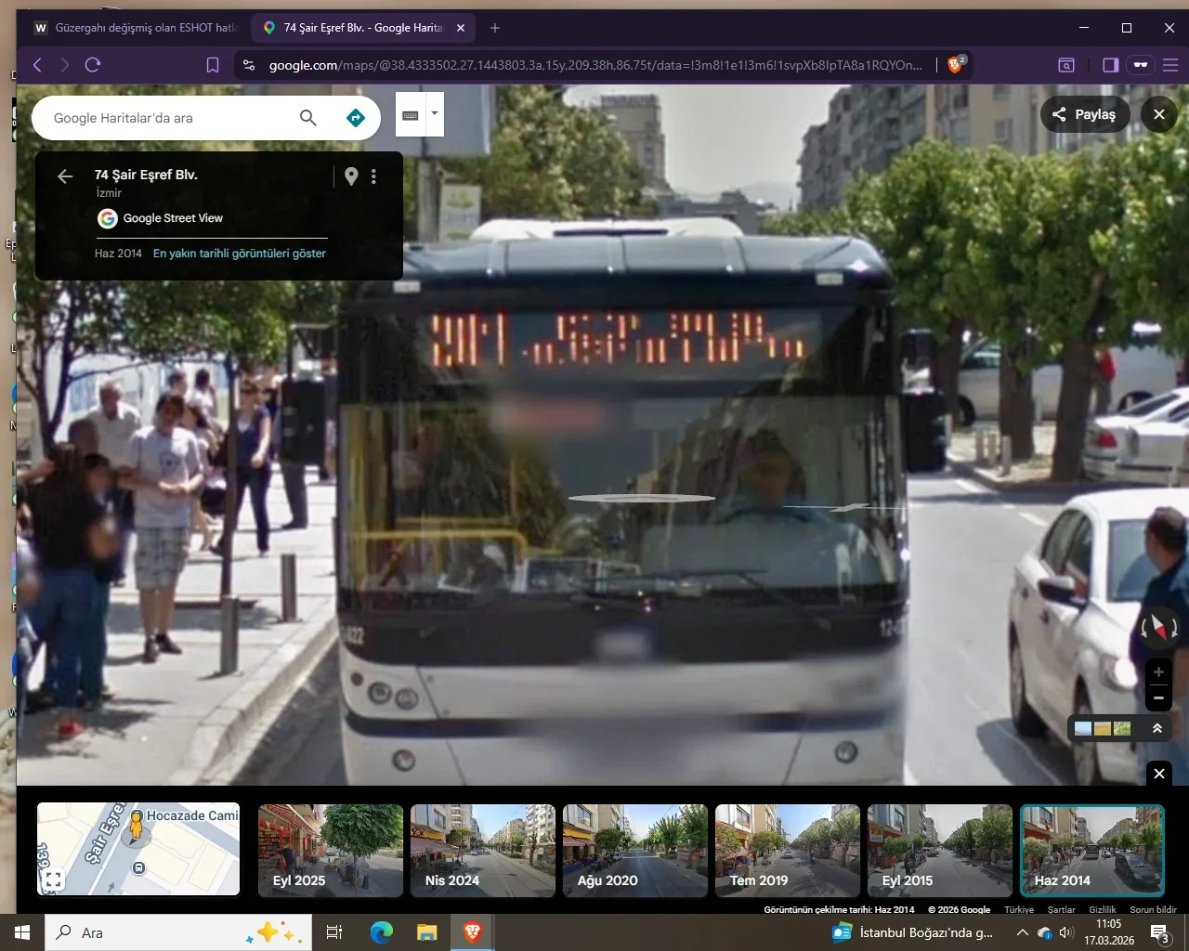This screenshot has width=1189, height=951.
Task: Toggle the browser sidebar panel
Action: pyautogui.click(x=1110, y=65)
